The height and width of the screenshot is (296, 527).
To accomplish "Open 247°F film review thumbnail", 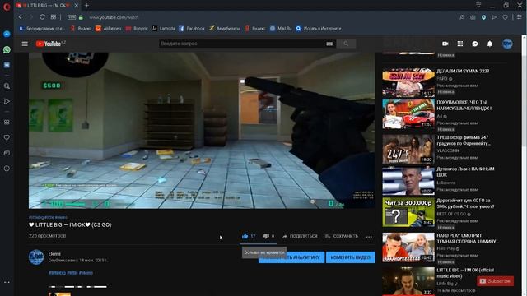I will click(x=408, y=149).
